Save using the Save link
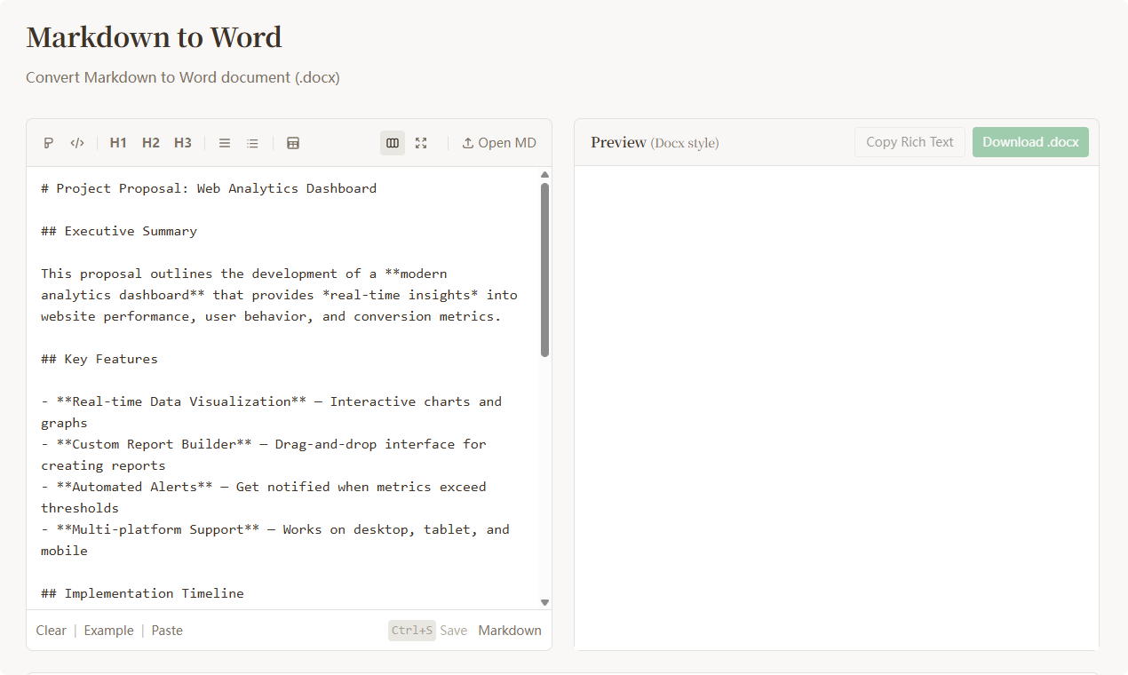The height and width of the screenshot is (675, 1128). (453, 630)
